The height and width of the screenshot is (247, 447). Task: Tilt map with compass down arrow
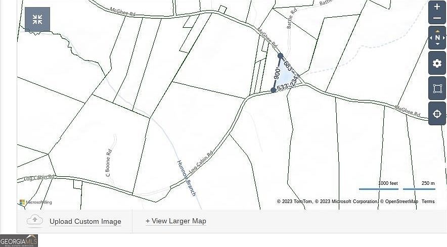[x=437, y=44]
